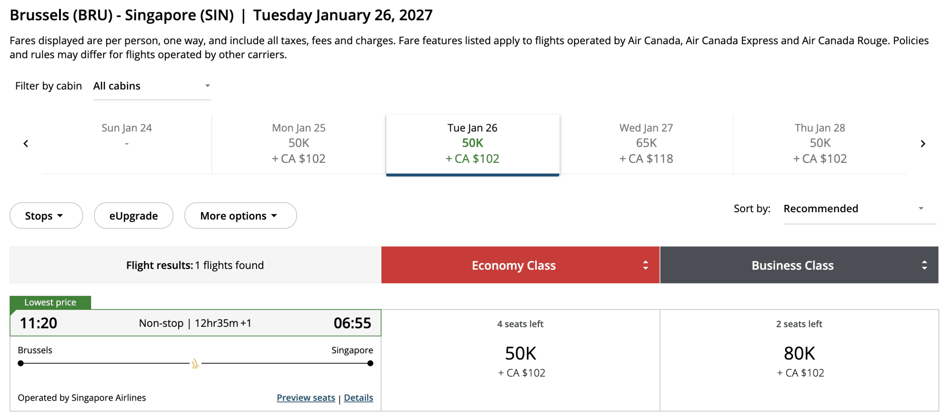Open the Stops filter dropdown

click(46, 215)
